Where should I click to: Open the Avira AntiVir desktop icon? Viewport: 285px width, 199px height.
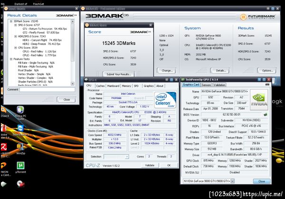5,150
